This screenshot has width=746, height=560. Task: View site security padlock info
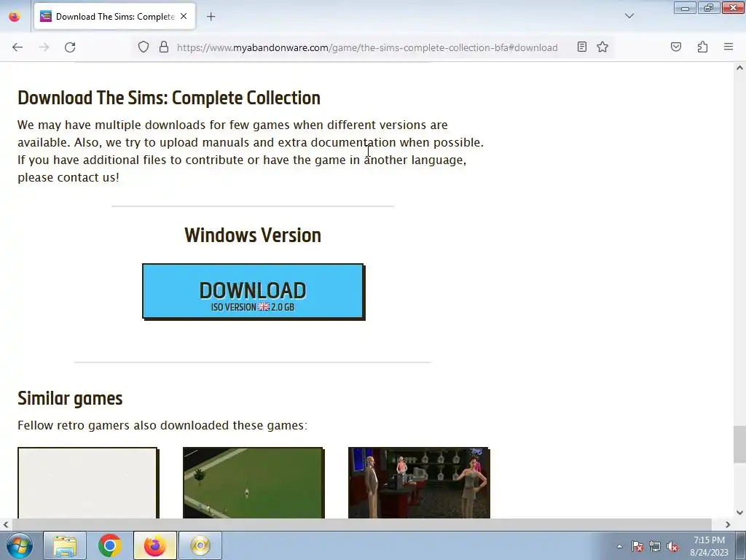[164, 47]
